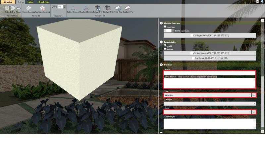Open the Tipo dropdown showing Concreto
This screenshot has height=142, width=265.
(207, 95)
